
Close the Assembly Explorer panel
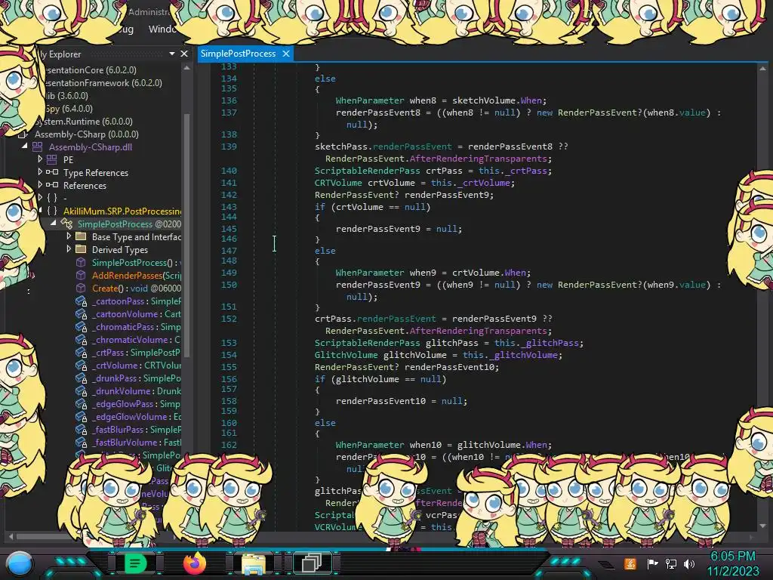click(184, 54)
